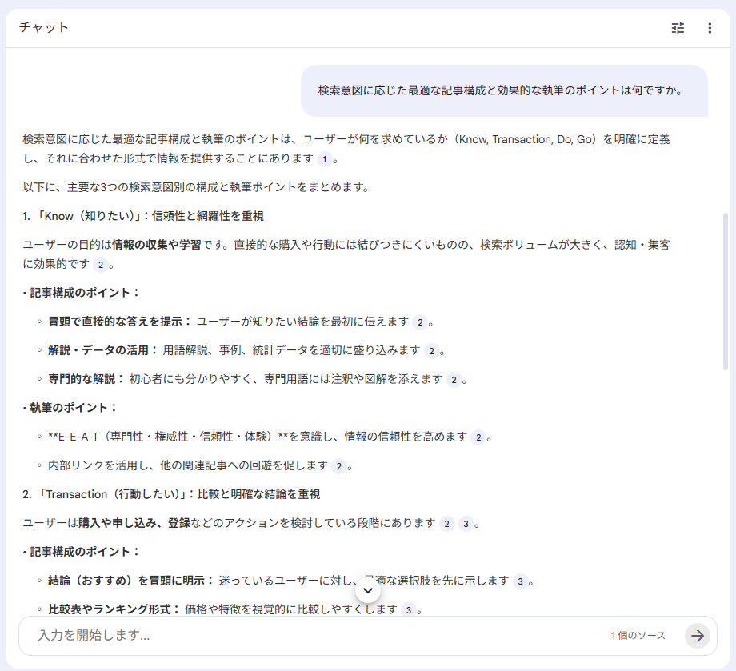Select citation 2 after '適切に盛り込みます'
736x671 pixels.
click(431, 351)
